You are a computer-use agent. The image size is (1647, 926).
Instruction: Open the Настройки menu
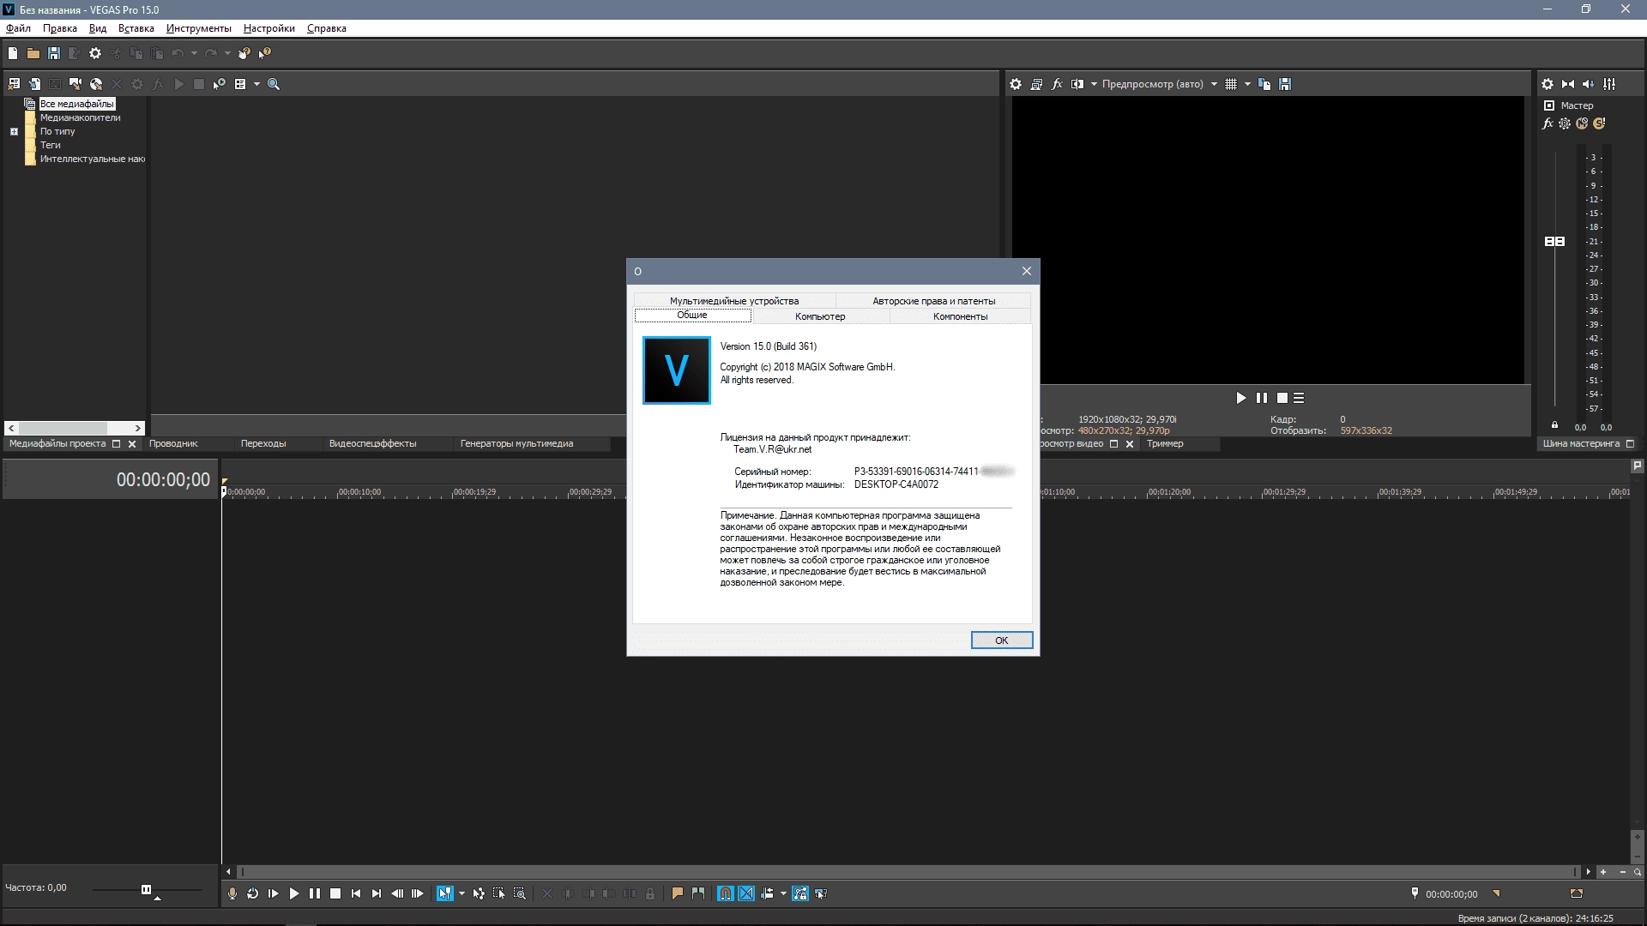[268, 28]
